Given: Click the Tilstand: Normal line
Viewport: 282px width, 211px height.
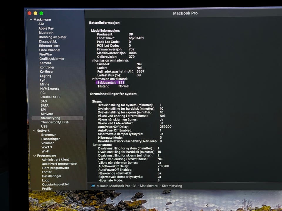Looking at the screenshot, I should [113, 86].
